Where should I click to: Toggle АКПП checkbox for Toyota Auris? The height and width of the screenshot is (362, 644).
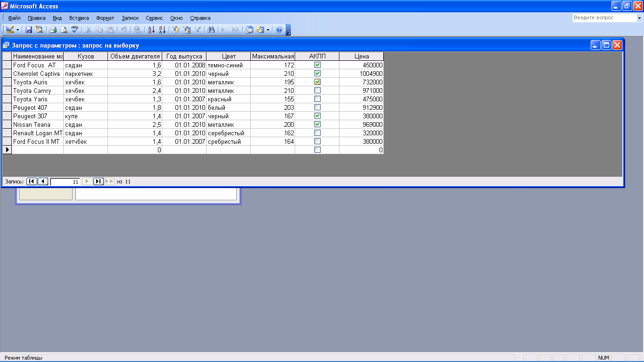(317, 82)
